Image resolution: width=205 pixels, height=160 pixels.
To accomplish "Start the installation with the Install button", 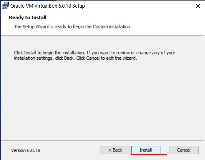I will (x=146, y=150).
